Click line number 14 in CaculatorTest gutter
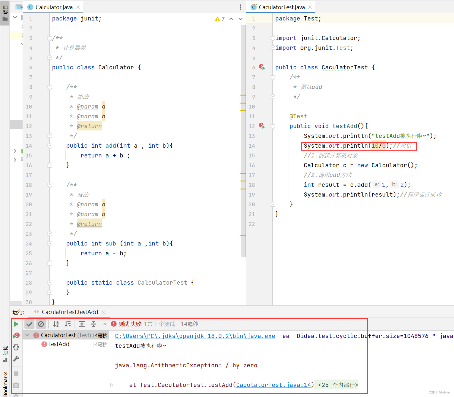454x397 pixels. 251,146
